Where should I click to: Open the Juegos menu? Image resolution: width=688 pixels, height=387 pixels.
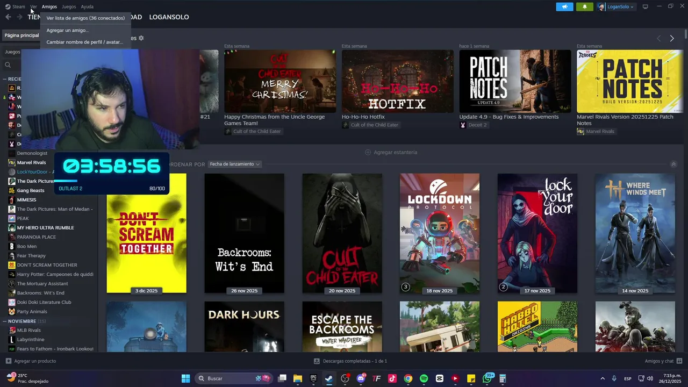(69, 6)
